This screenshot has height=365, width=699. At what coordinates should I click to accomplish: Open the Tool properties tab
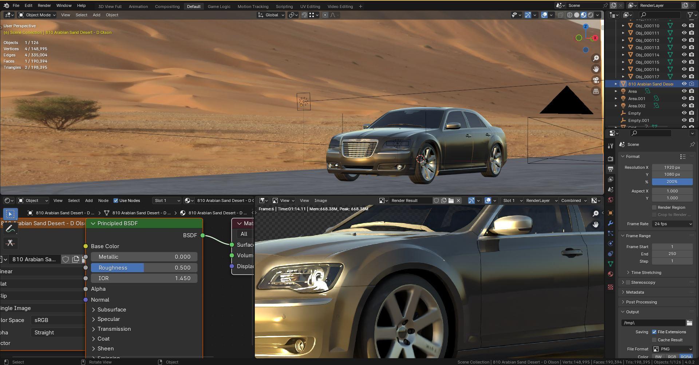coord(611,146)
